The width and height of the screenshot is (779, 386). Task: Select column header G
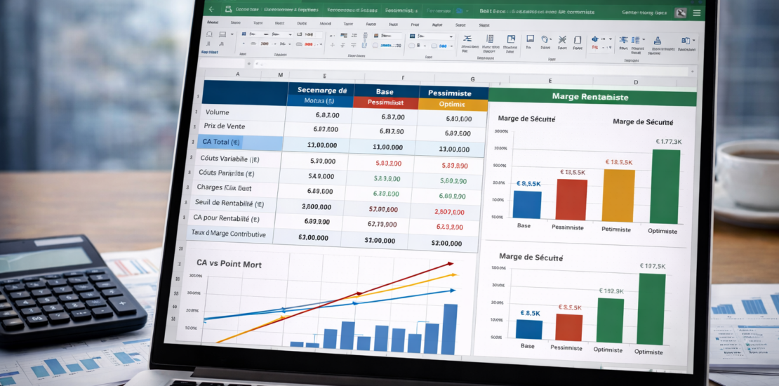tap(472, 79)
